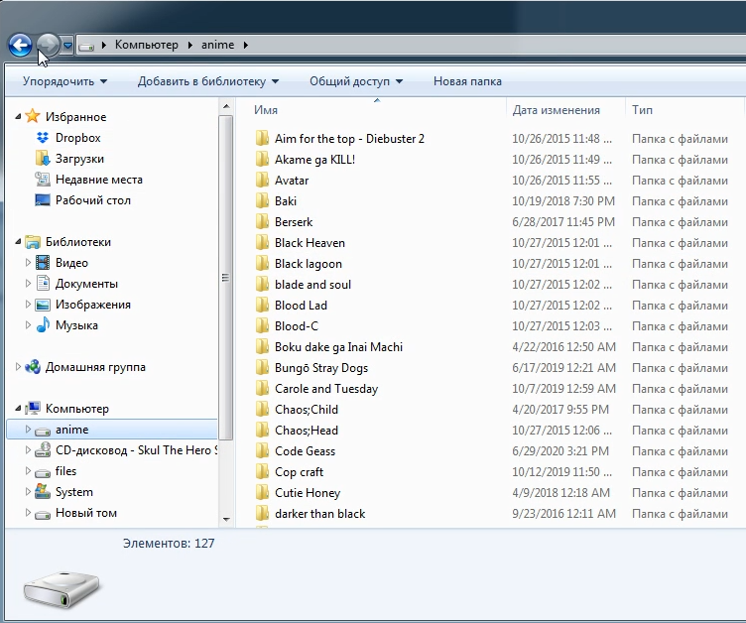Select the Black lagoon folder name
Viewport: 746px width, 623px height.
pyautogui.click(x=309, y=264)
